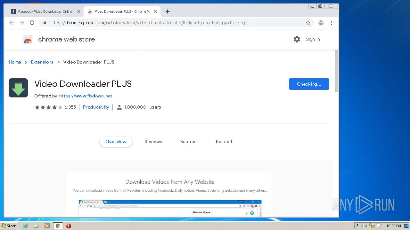Click the address bar URL
This screenshot has height=230, width=410.
(x=148, y=23)
